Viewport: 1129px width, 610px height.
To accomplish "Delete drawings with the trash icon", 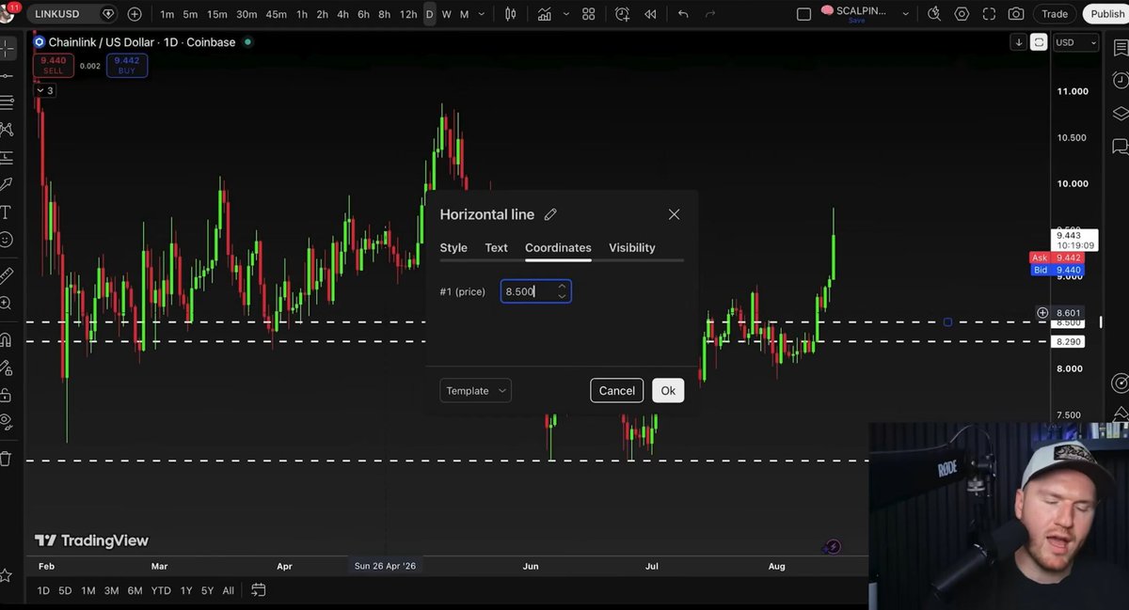I will (x=6, y=459).
